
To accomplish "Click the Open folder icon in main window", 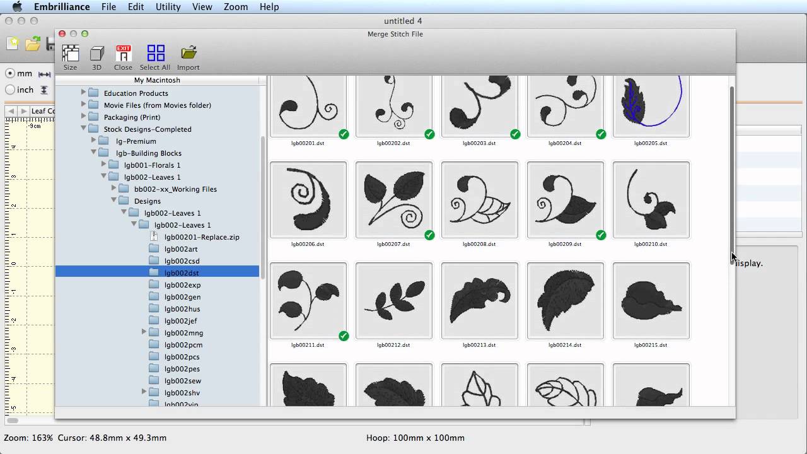I will pos(33,44).
